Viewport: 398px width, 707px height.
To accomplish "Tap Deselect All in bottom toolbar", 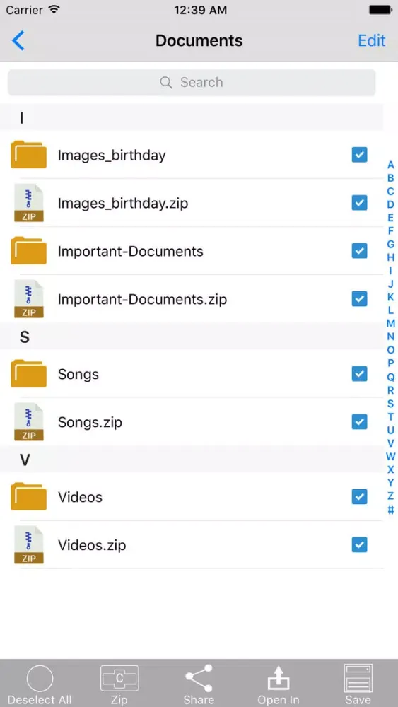I will pyautogui.click(x=40, y=684).
